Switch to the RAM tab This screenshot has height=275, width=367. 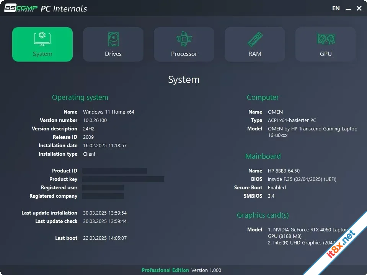pos(255,44)
